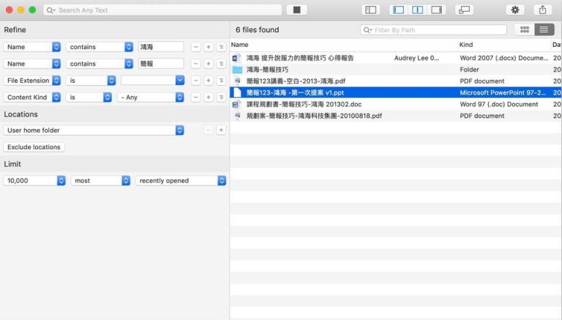Click the Exclude locations button
This screenshot has height=320, width=562.
[34, 147]
